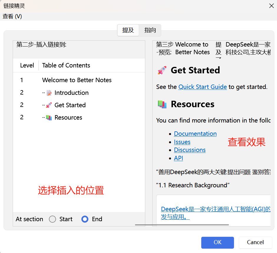Click the DeepSeek是一家 preview column text
The height and width of the screenshot is (253, 277).
pyautogui.click(x=248, y=48)
